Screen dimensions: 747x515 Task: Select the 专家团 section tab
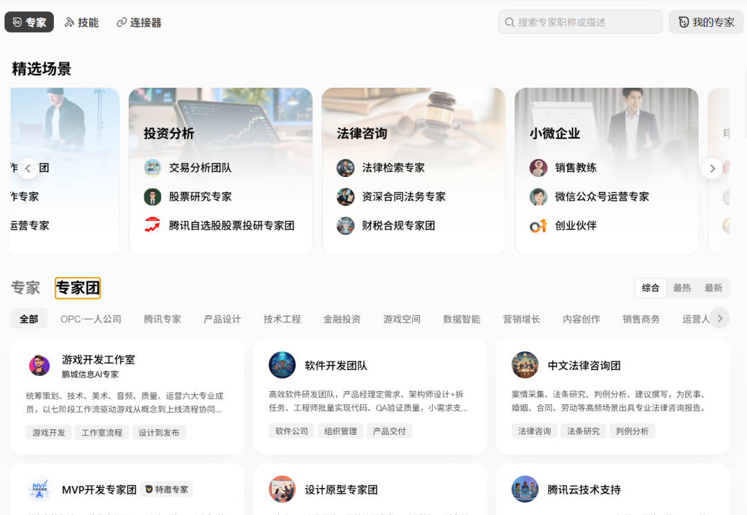point(77,288)
